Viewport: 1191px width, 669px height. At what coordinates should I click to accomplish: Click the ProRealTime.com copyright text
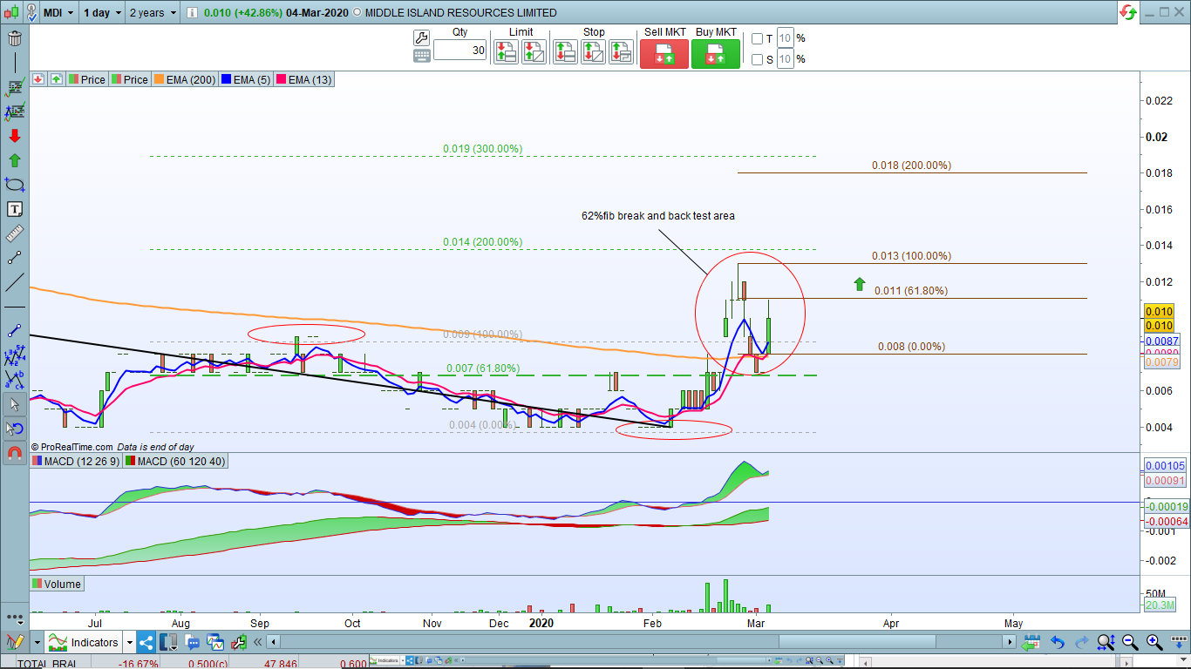click(72, 446)
